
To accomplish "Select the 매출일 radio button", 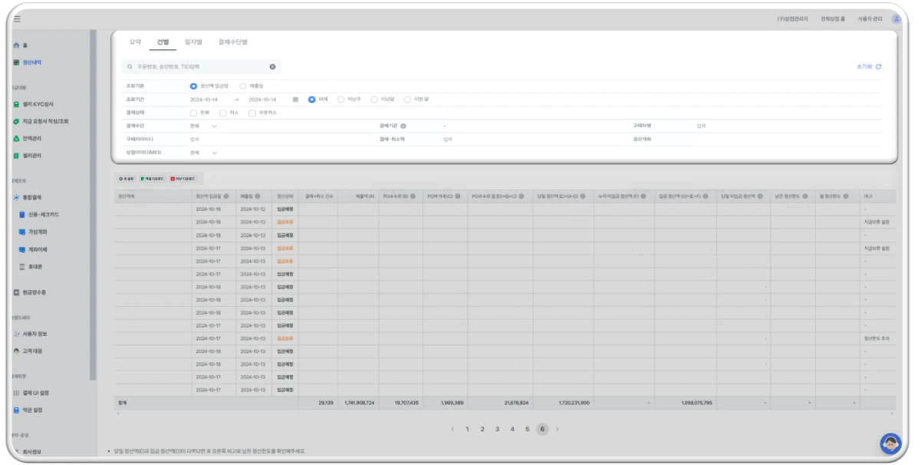I will (243, 86).
